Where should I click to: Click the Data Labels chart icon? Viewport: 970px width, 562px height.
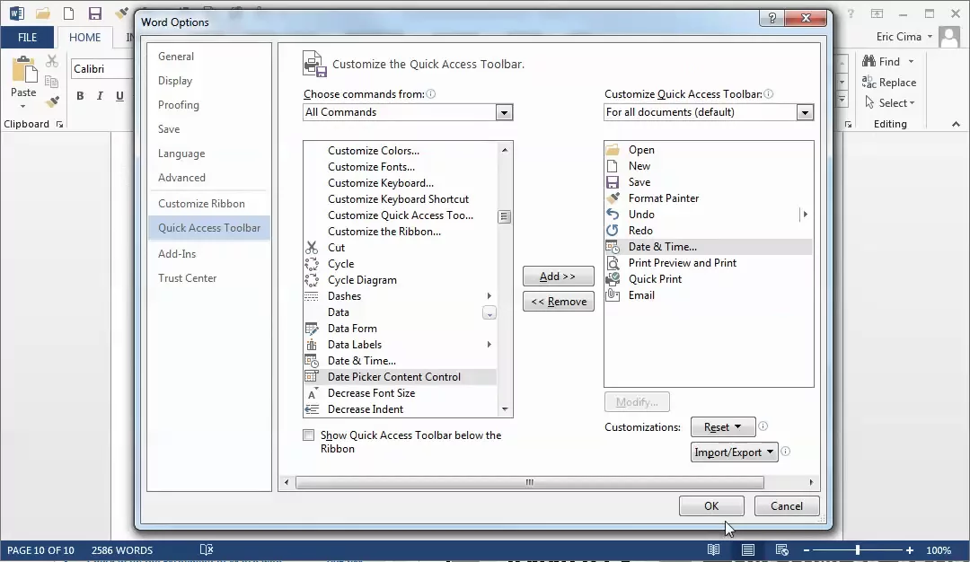coord(312,345)
